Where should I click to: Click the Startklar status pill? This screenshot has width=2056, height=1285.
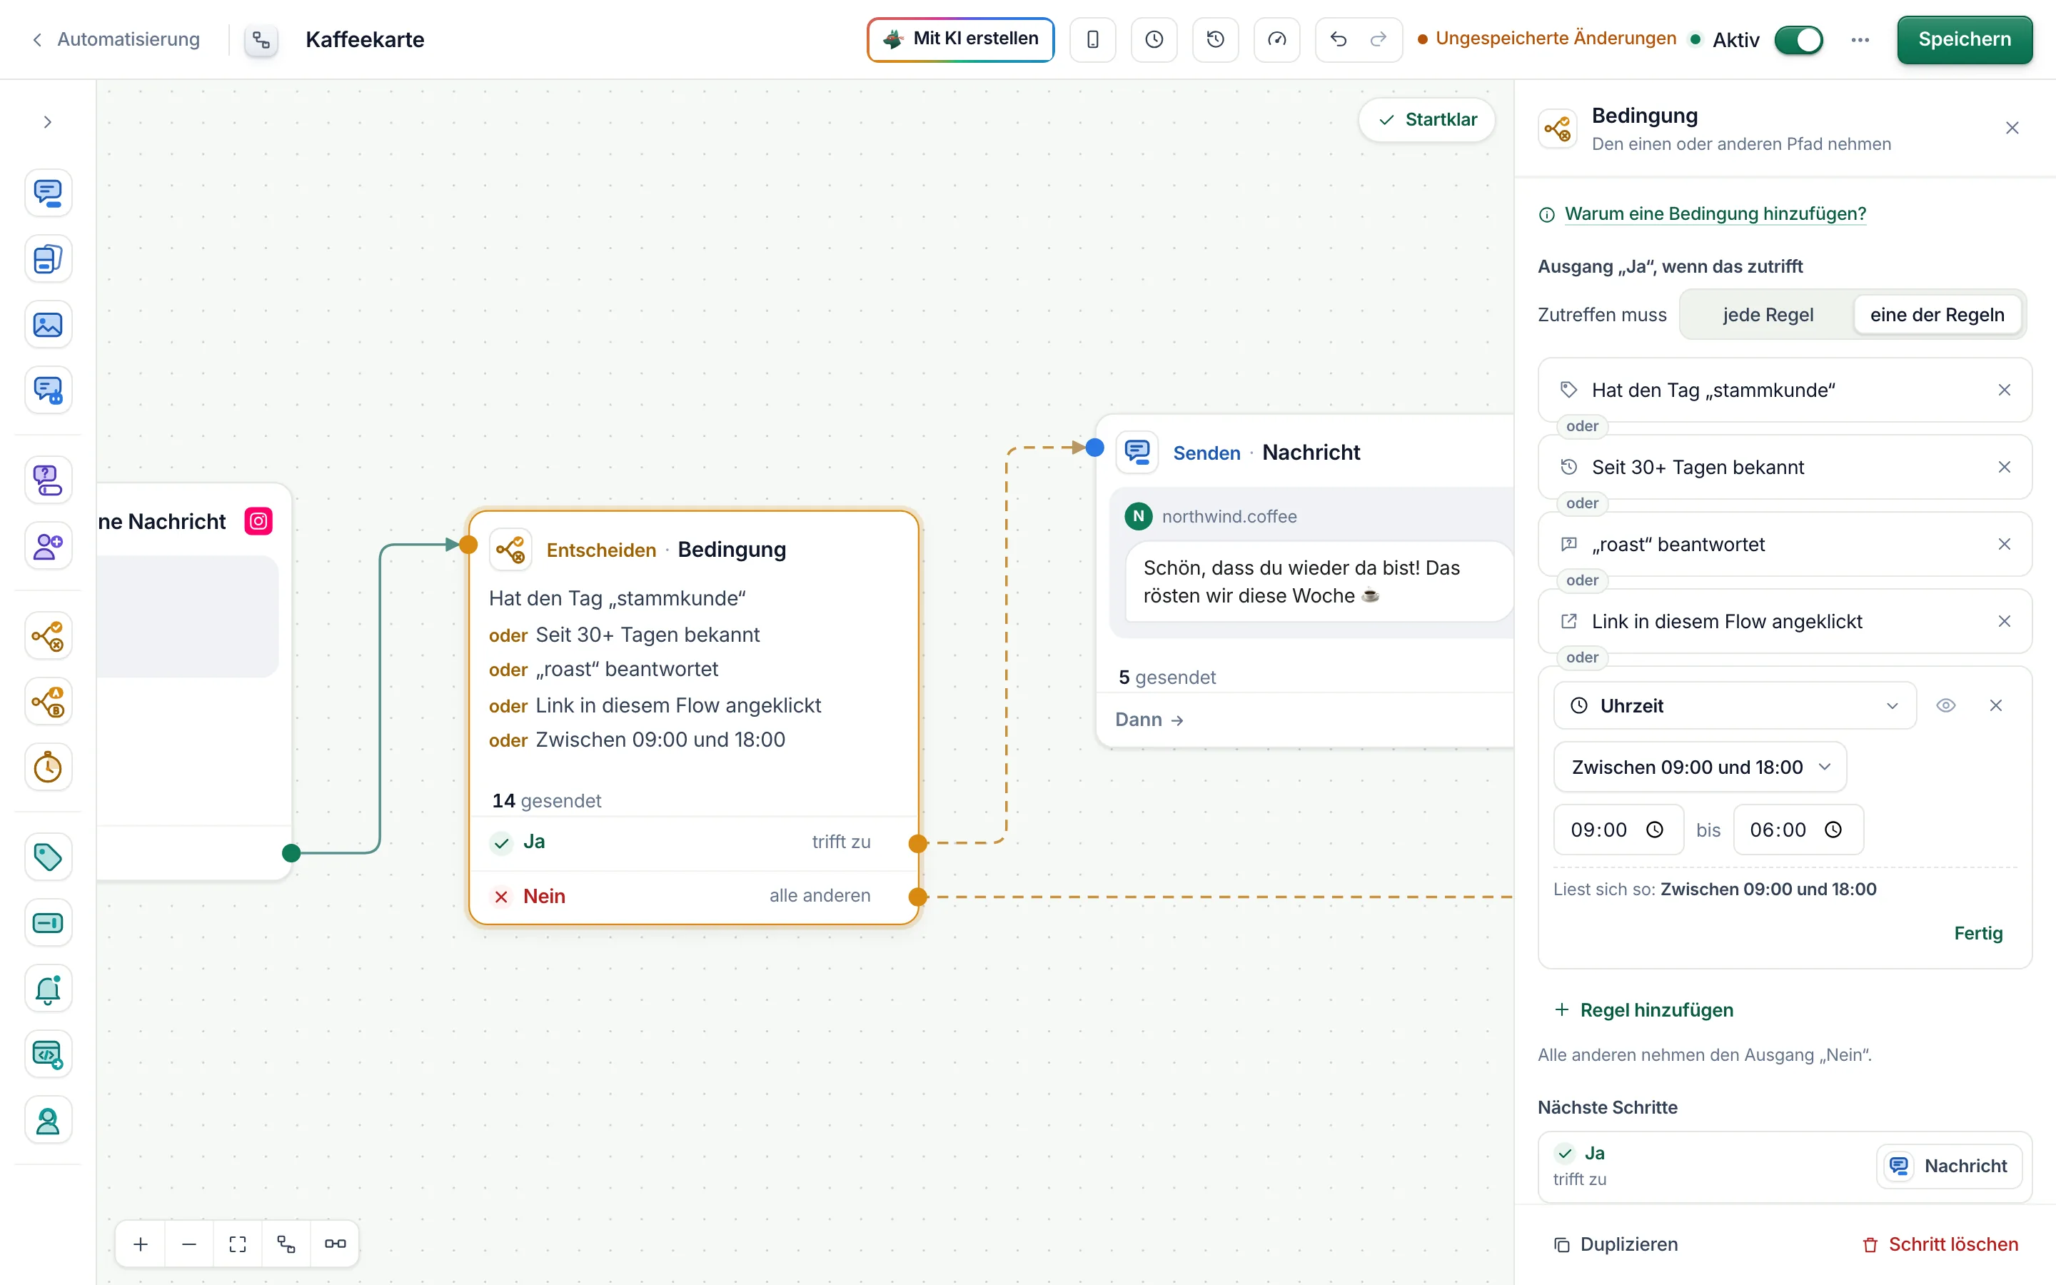(x=1426, y=120)
